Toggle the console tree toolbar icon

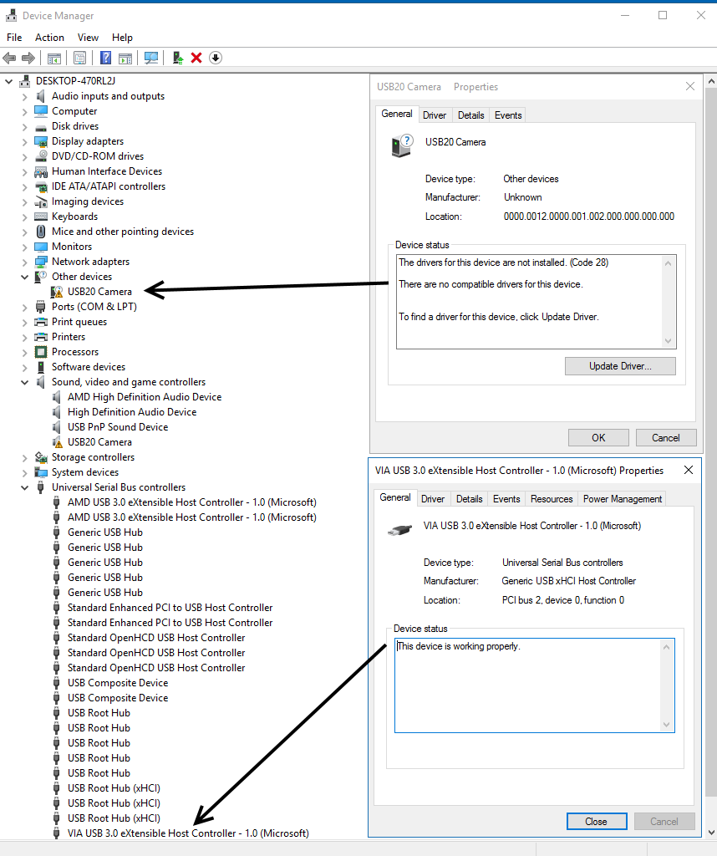(54, 58)
